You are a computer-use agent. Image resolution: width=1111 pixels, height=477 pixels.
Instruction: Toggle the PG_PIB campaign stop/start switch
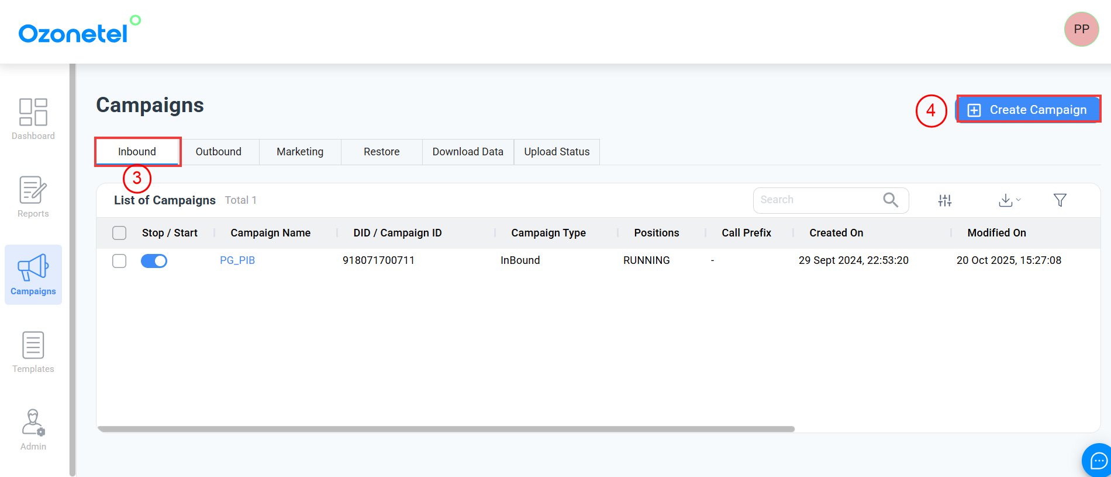(x=154, y=261)
